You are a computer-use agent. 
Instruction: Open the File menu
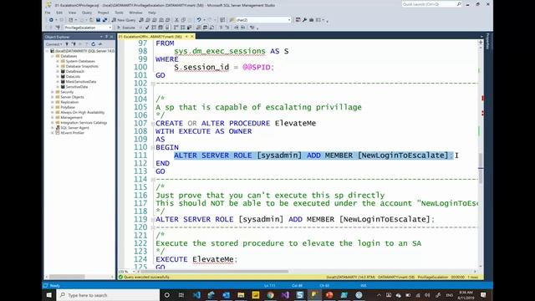48,13
